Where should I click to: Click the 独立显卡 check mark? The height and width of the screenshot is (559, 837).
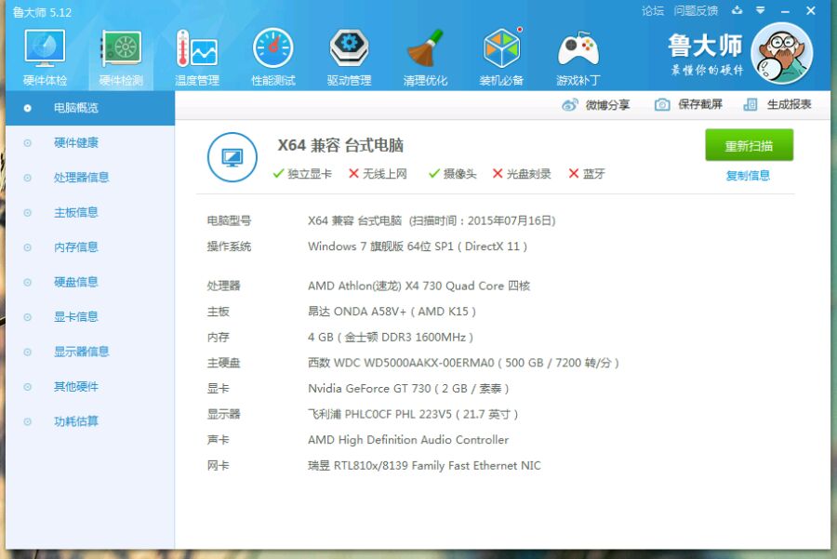point(278,174)
